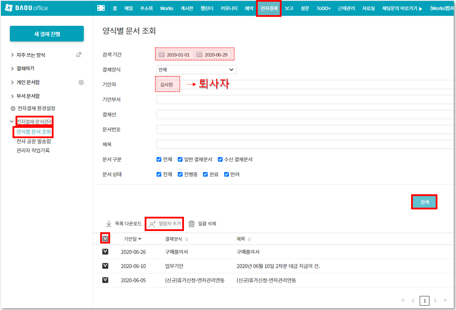The image size is (456, 310).
Task: Click the DAOU office logo
Action: pyautogui.click(x=26, y=8)
